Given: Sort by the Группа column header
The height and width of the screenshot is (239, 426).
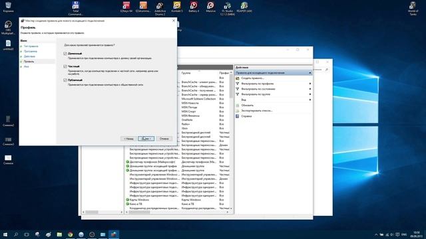Looking at the screenshot, I should tap(199, 73).
